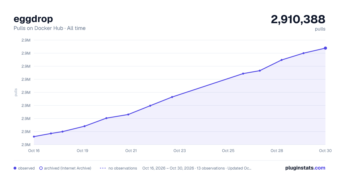Click the bottommost 2.9M y-axis label
This screenshot has height=178, width=339.
tap(26, 145)
